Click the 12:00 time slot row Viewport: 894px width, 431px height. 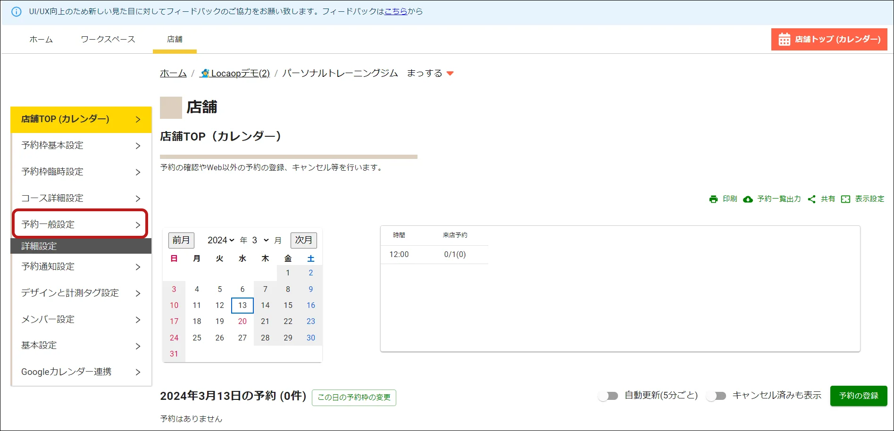(434, 255)
